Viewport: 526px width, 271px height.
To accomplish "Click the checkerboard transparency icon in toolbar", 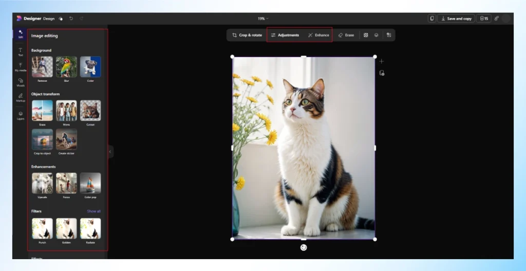I will [x=366, y=35].
